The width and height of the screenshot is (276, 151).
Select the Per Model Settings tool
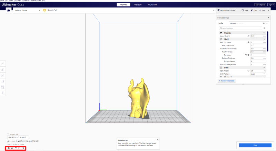pyautogui.click(x=3, y=87)
